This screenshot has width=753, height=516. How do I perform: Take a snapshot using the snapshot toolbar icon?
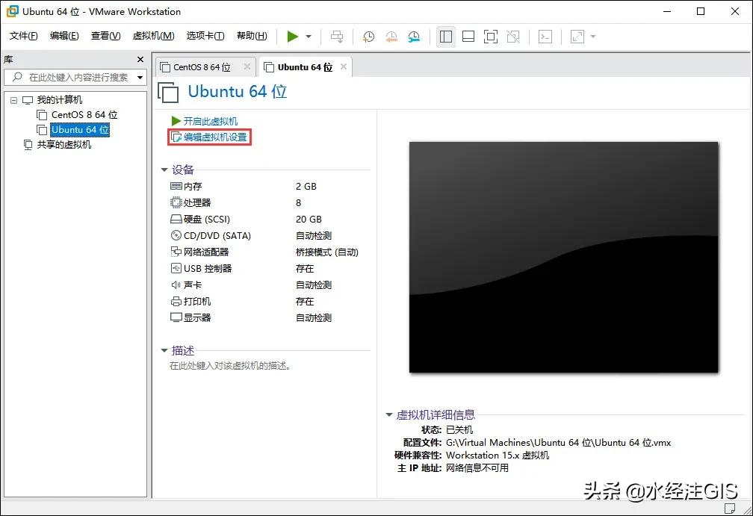pyautogui.click(x=368, y=36)
